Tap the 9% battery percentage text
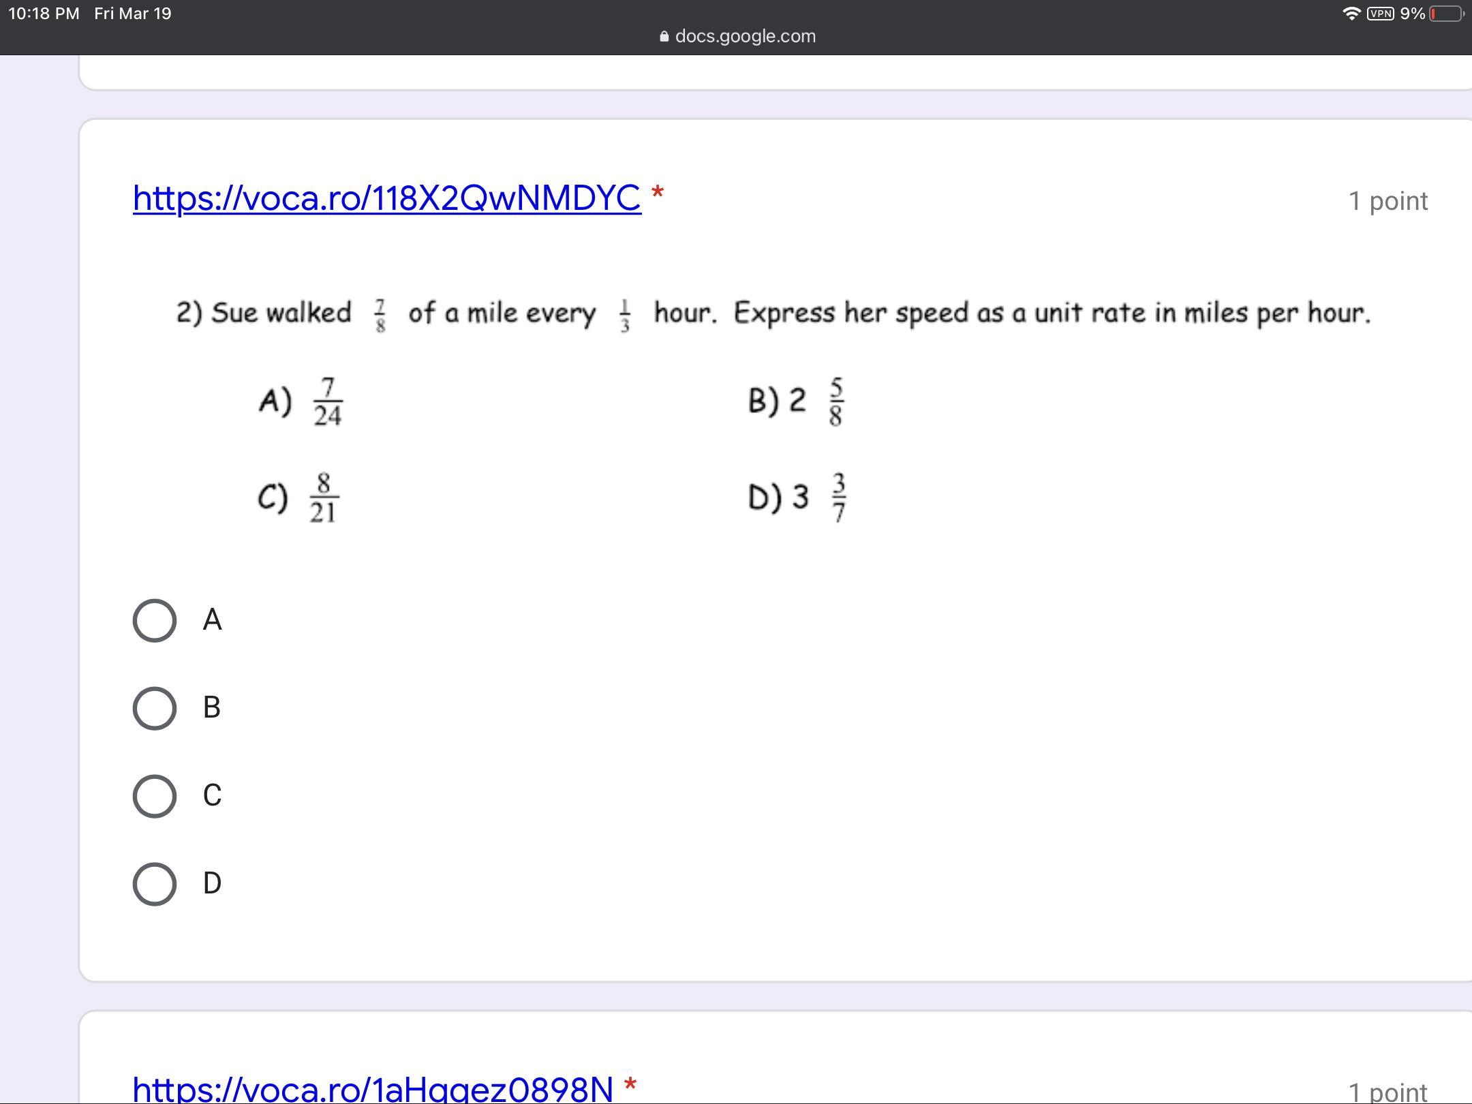 coord(1412,14)
